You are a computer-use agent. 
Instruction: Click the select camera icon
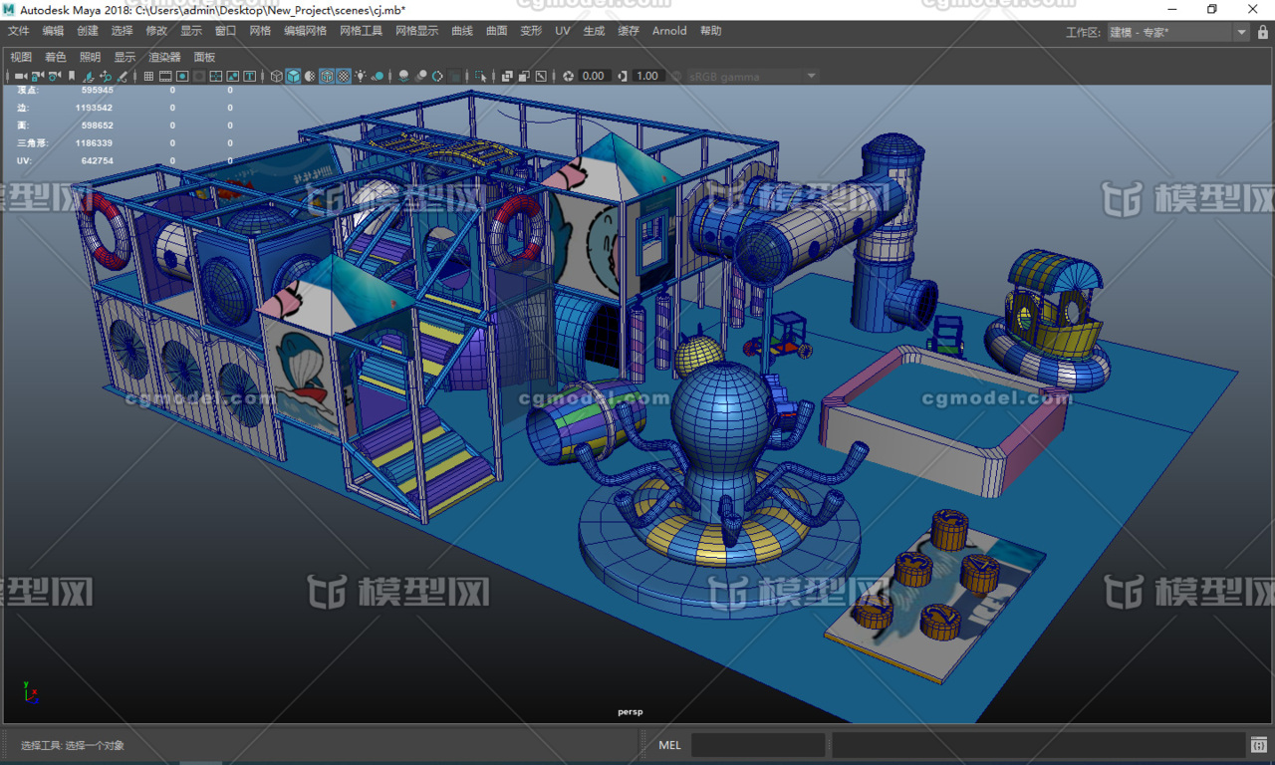tap(20, 76)
